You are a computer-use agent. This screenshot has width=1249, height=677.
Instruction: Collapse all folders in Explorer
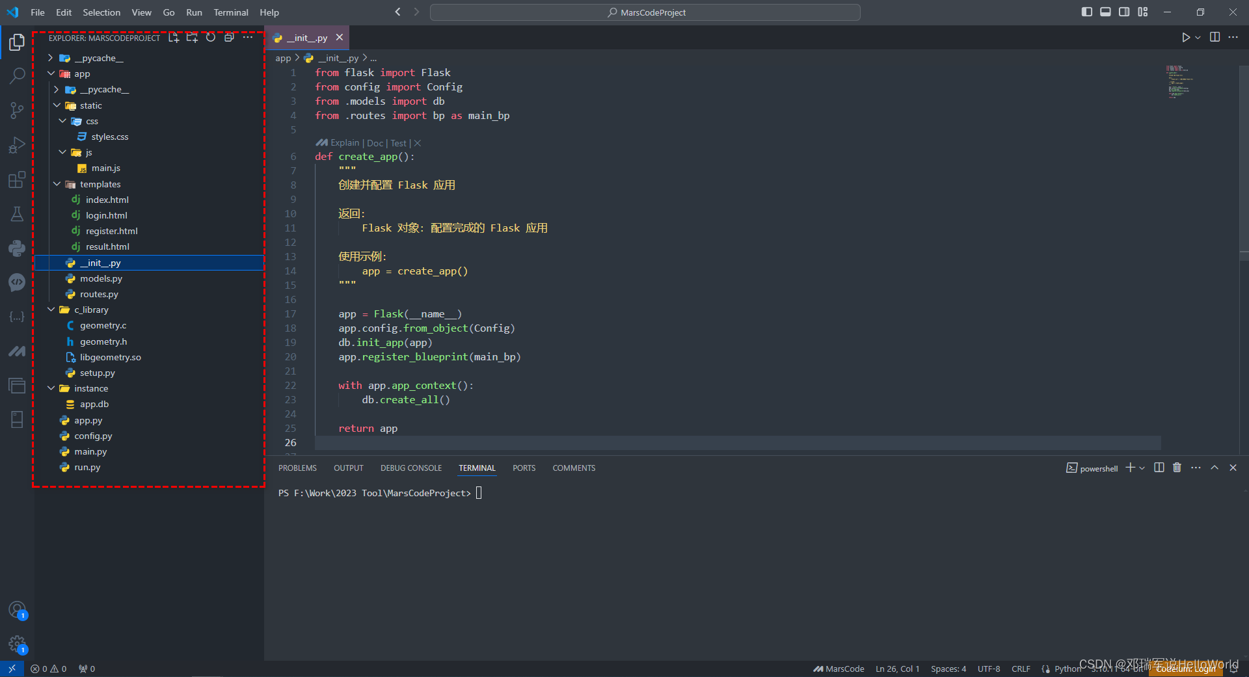point(229,38)
